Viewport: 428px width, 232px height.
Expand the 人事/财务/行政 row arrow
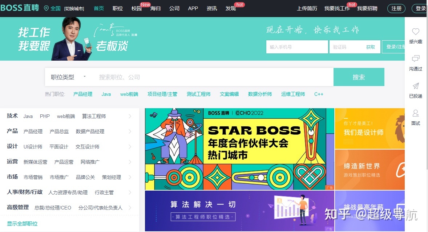pos(130,192)
